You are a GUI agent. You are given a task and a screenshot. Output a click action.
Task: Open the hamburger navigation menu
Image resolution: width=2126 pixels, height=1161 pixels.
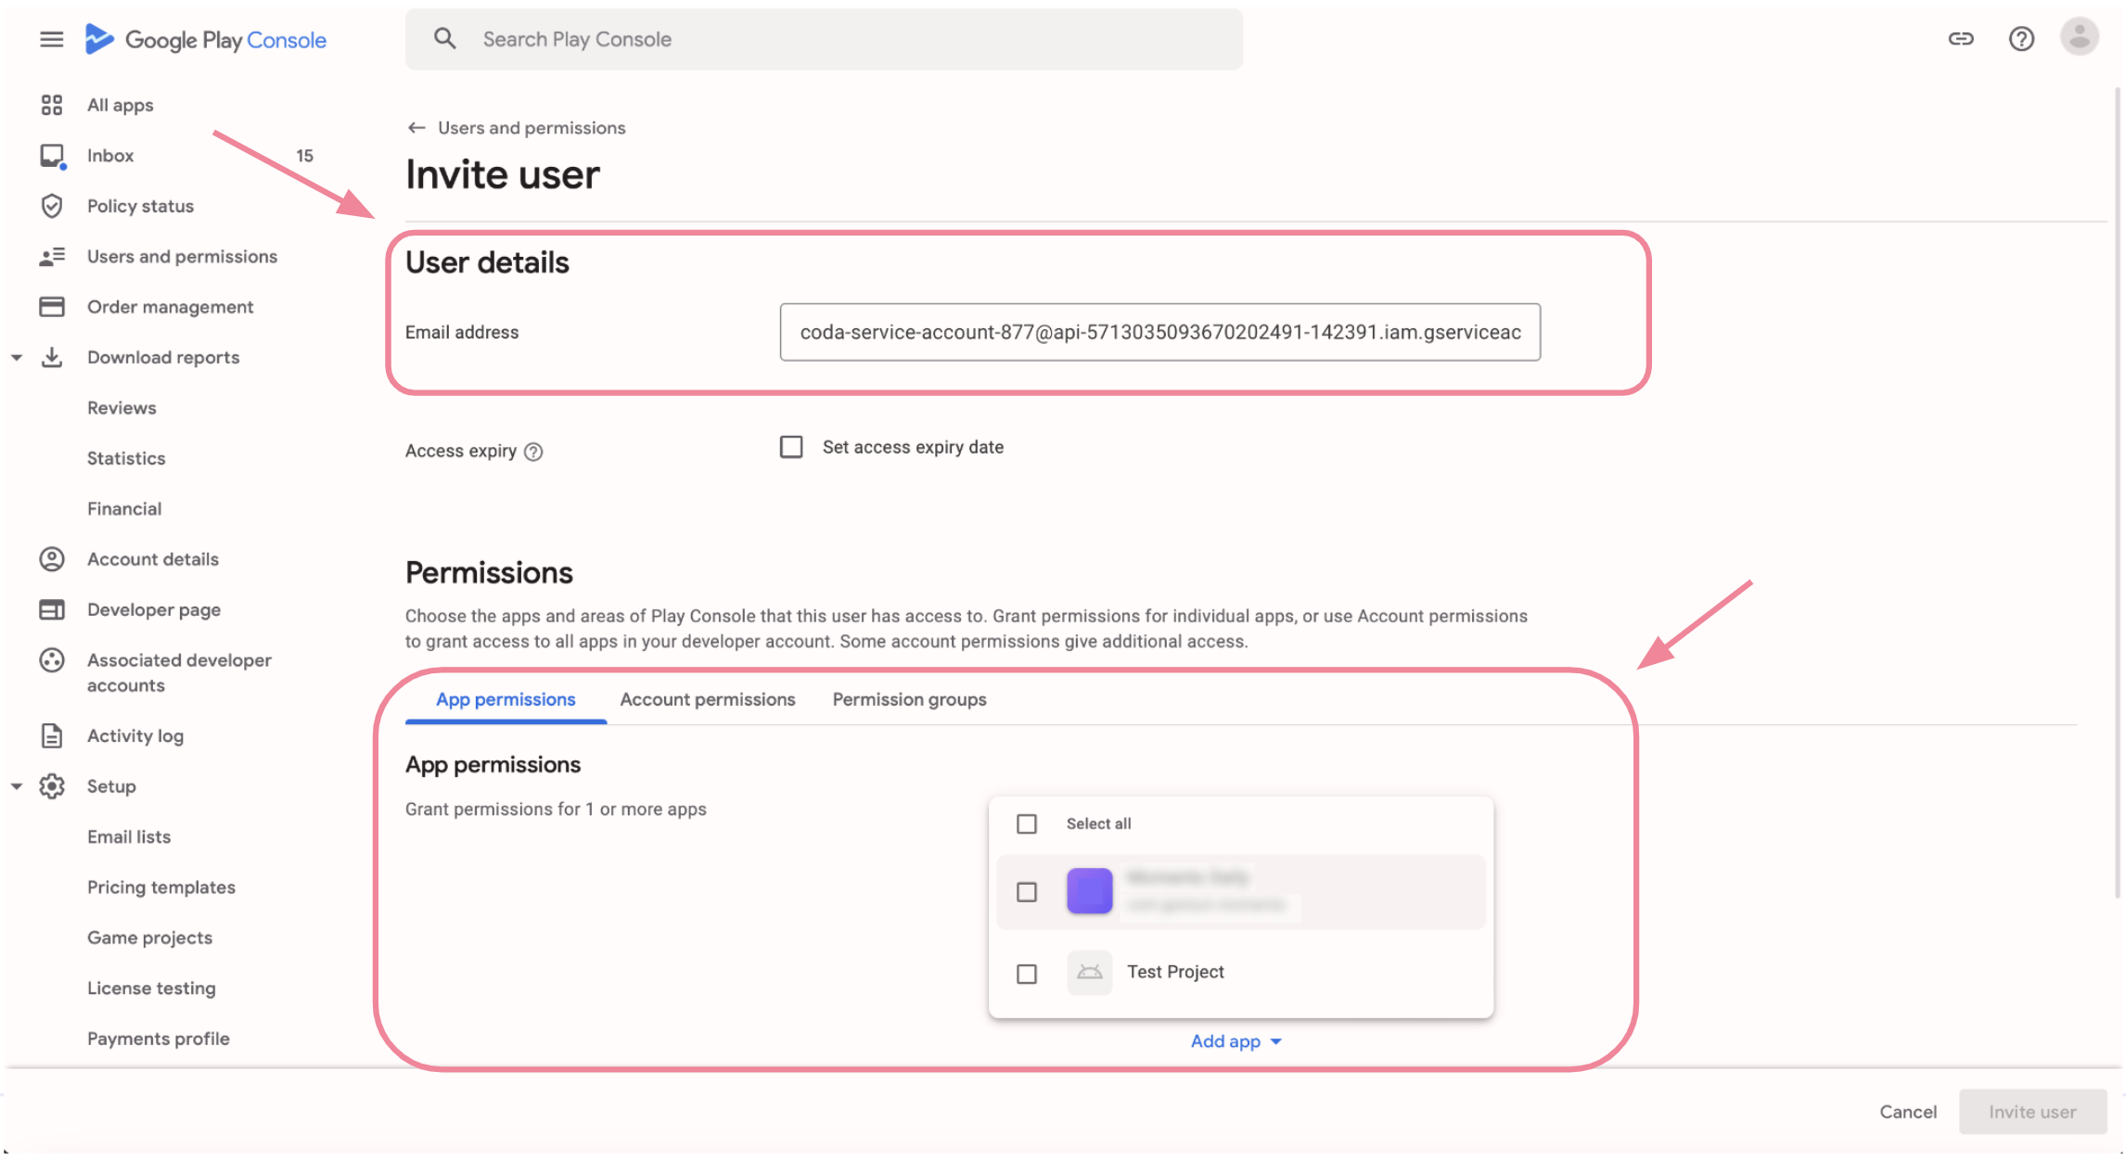(x=52, y=39)
